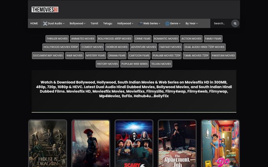Expand the Hollywood dropdown menu

point(125,23)
